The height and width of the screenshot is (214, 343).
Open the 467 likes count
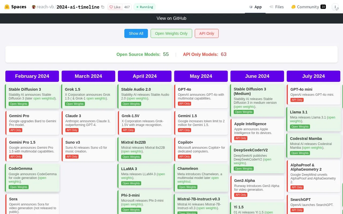[127, 7]
